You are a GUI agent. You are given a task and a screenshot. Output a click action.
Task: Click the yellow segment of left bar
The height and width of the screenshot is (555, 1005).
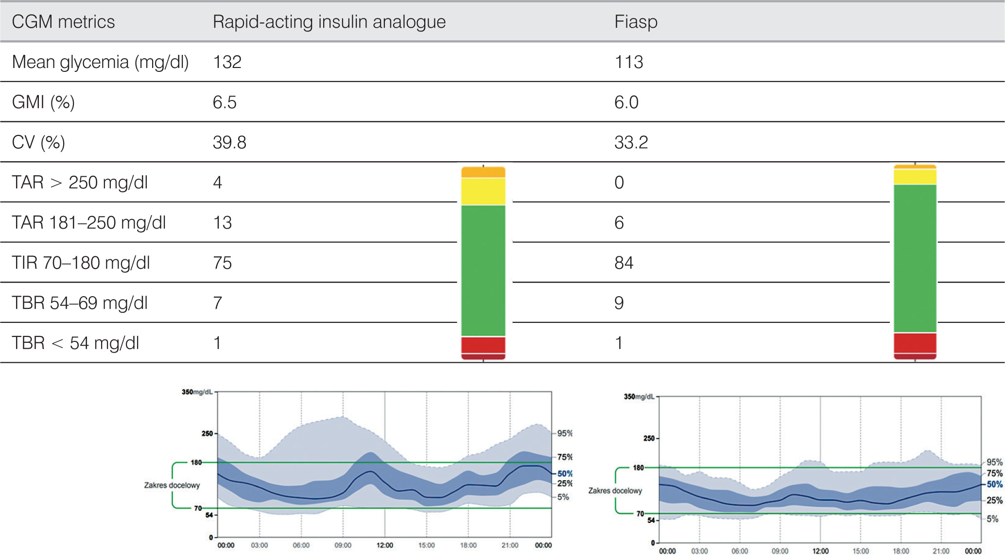coord(483,191)
